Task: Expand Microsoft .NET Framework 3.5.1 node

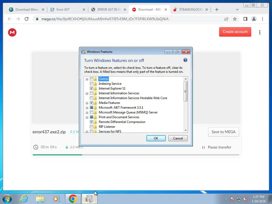Action: tap(87, 108)
